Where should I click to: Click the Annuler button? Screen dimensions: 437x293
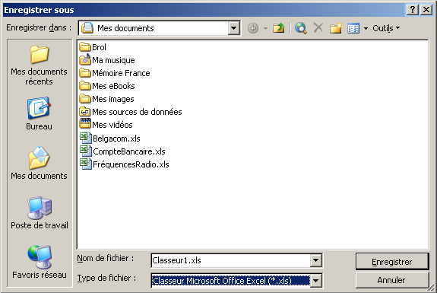(x=391, y=280)
